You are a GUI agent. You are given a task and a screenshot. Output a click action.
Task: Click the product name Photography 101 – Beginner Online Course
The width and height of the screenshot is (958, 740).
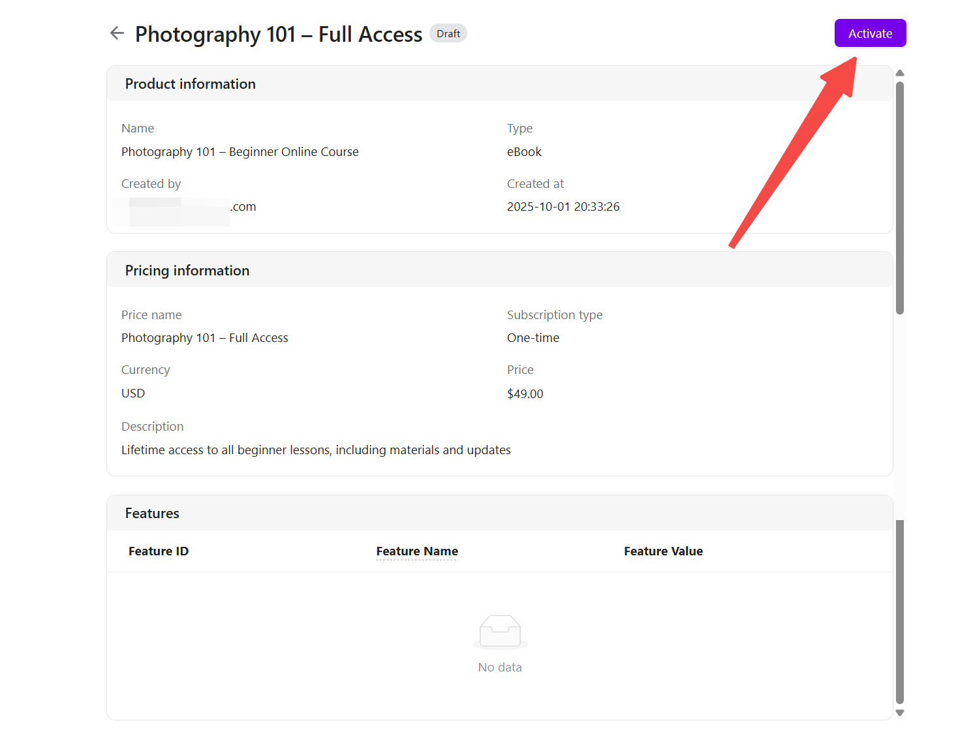coord(240,152)
